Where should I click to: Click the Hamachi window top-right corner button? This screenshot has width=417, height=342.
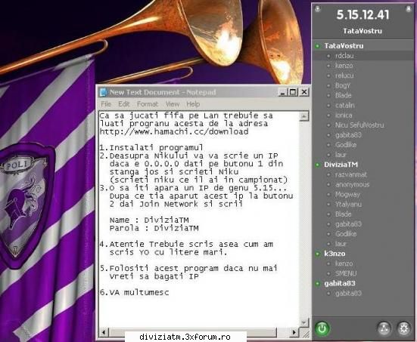[x=408, y=9]
